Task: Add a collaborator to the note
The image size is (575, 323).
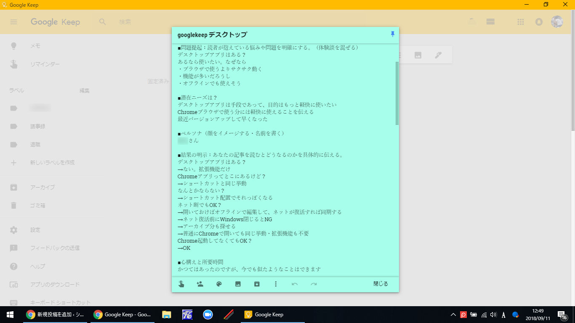Action: click(200, 284)
